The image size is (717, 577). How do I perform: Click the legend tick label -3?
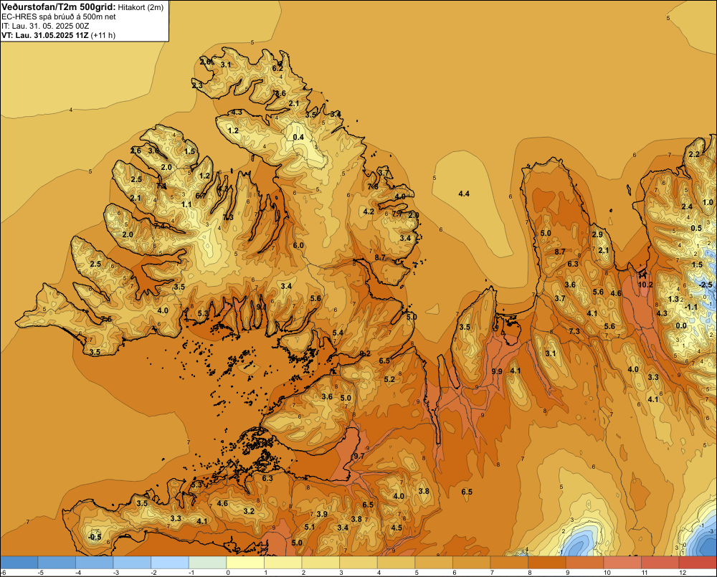point(116,573)
